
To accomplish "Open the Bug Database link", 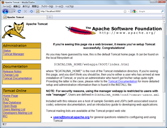I will (12, 103).
